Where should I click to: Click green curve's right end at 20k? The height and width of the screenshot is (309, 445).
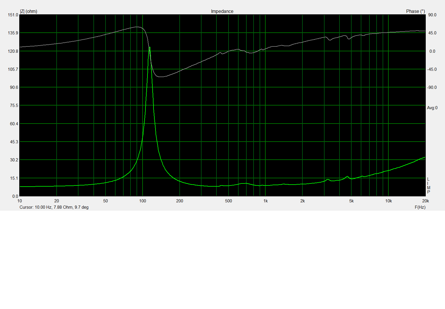pos(424,157)
